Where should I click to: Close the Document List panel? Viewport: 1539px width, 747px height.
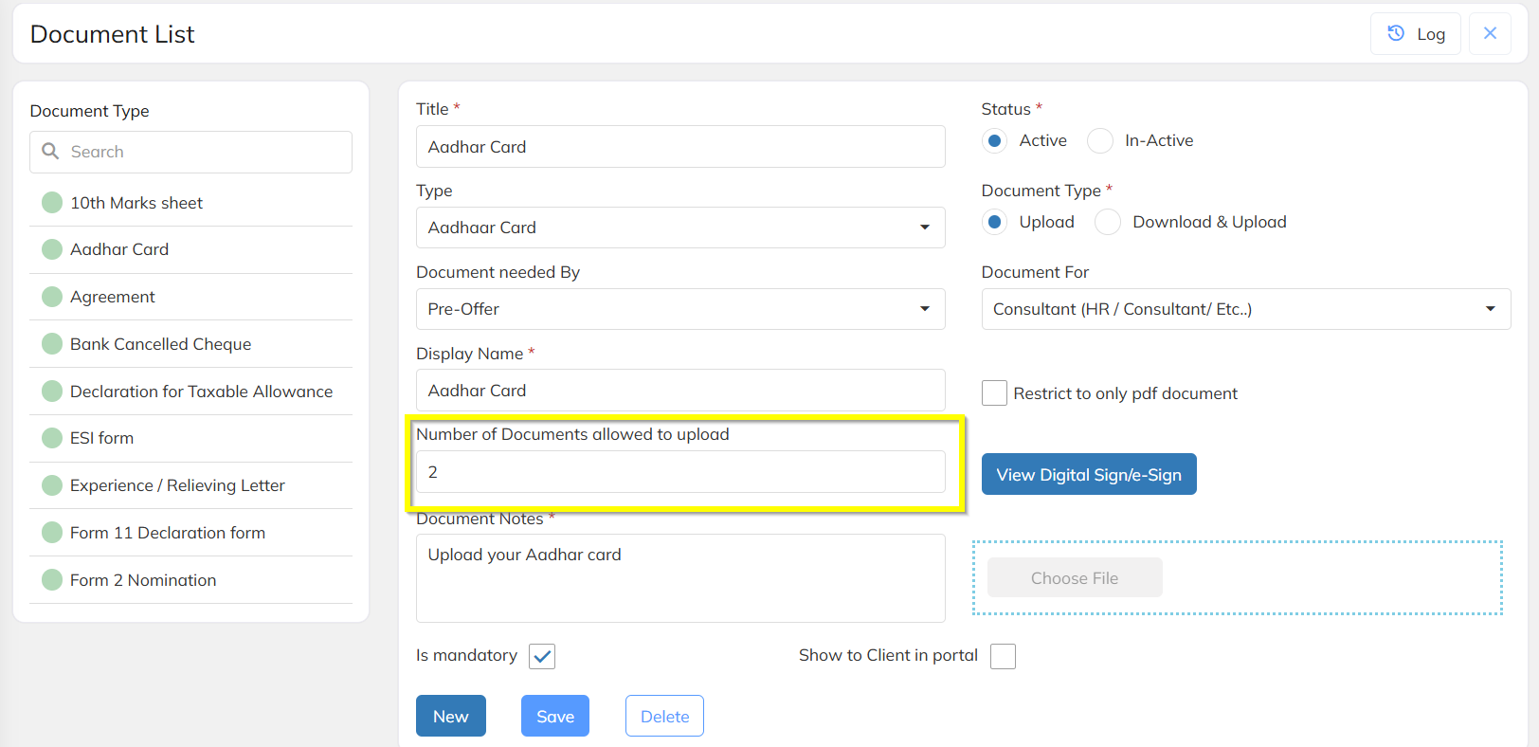1490,33
